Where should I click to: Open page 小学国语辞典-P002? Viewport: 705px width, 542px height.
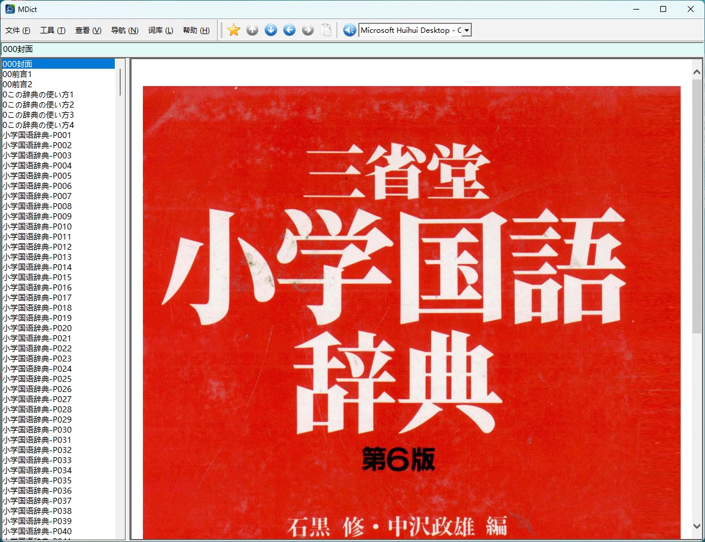(x=59, y=145)
